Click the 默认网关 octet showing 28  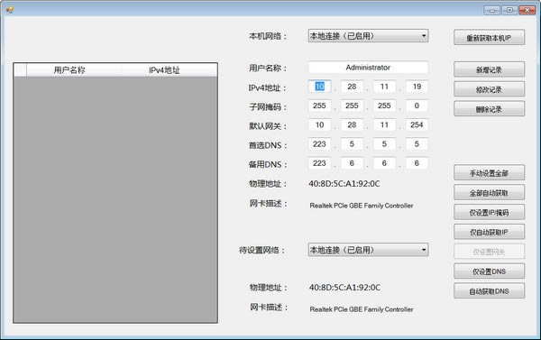pos(352,124)
